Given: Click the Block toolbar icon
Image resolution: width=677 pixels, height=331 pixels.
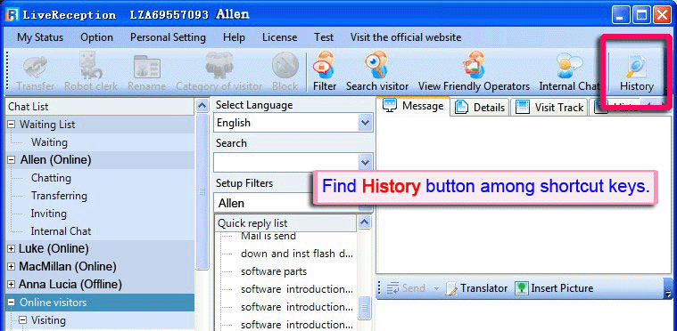Looking at the screenshot, I should coord(285,72).
